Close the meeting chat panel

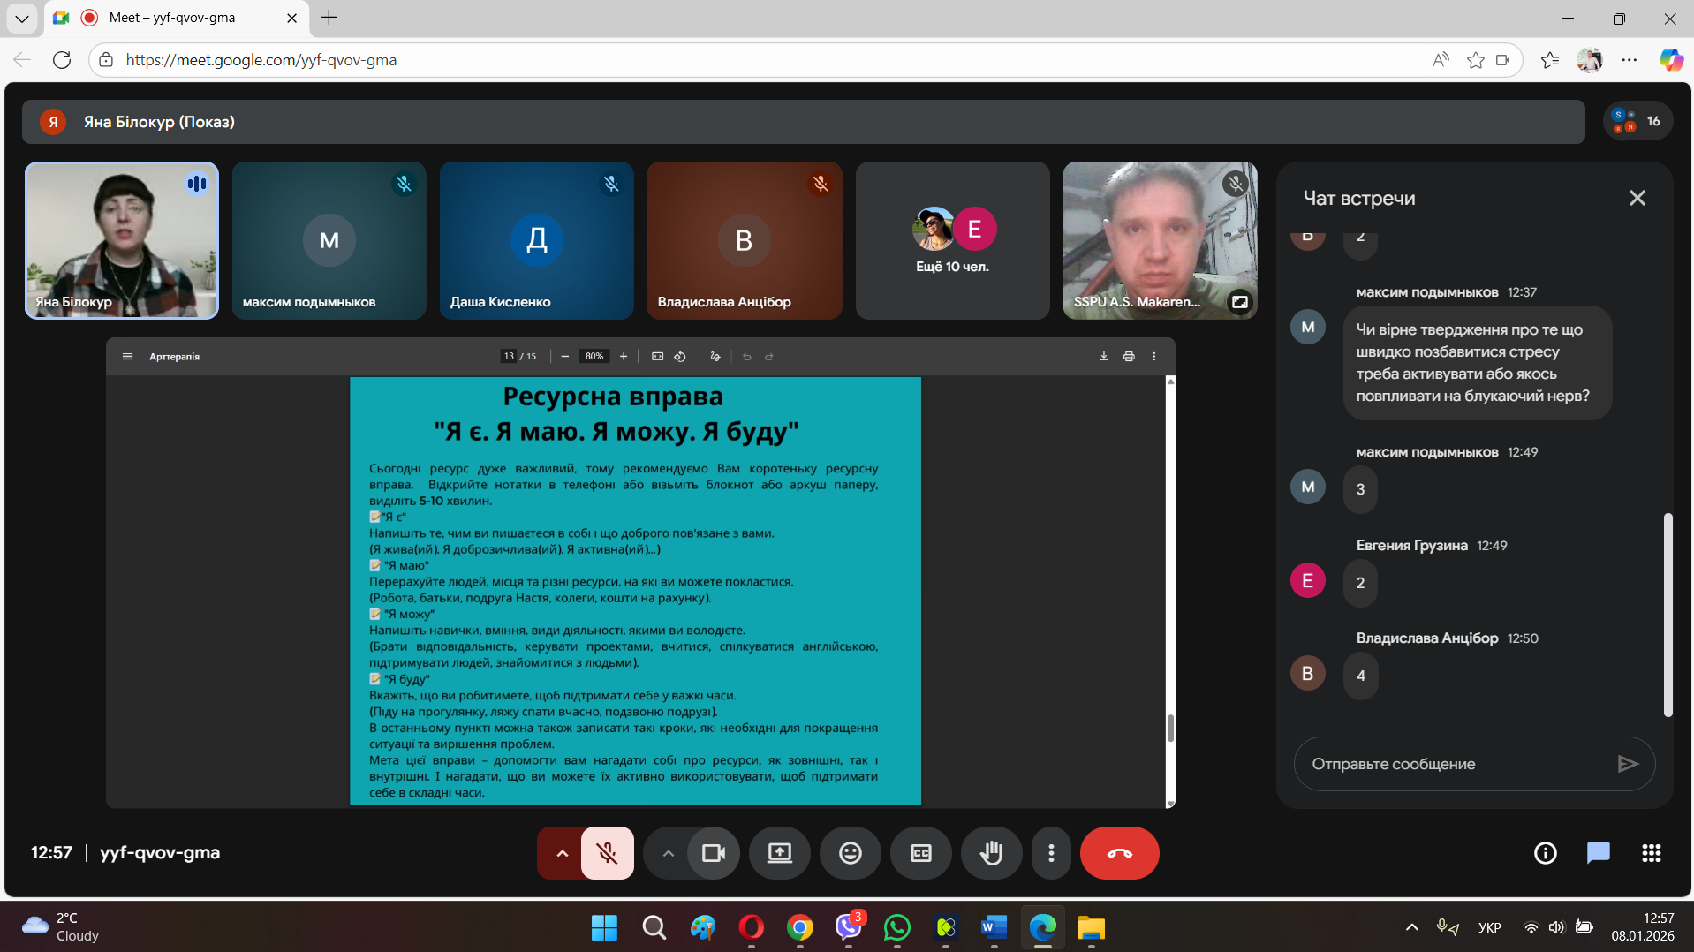pyautogui.click(x=1637, y=198)
